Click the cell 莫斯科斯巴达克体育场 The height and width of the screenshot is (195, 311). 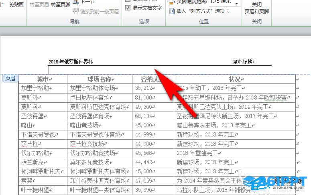pos(100,107)
